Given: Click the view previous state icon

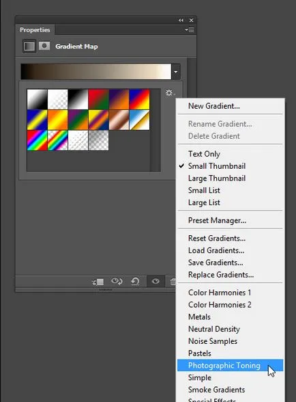Looking at the screenshot, I should pyautogui.click(x=117, y=282).
